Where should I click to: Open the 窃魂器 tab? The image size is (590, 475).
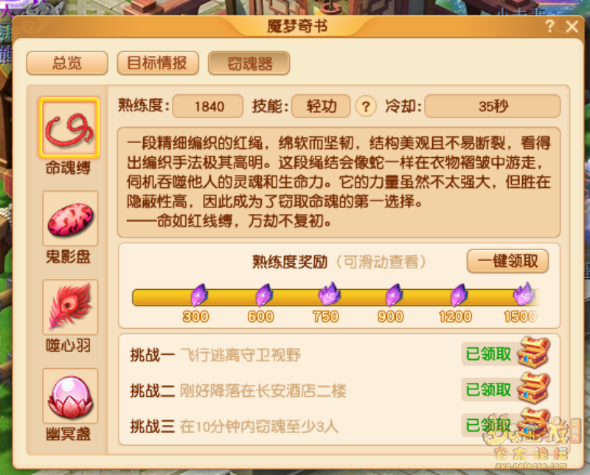[x=249, y=63]
